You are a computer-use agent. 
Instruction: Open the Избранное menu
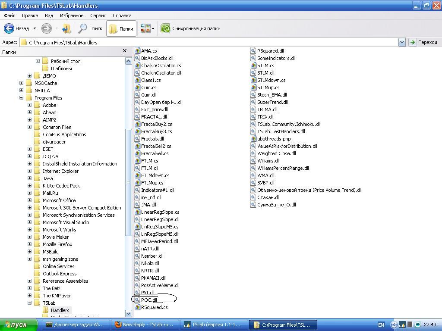click(x=72, y=16)
